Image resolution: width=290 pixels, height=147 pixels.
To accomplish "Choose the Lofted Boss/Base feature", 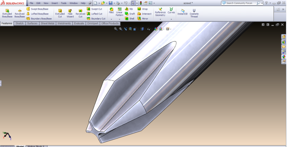I will click(x=38, y=14).
